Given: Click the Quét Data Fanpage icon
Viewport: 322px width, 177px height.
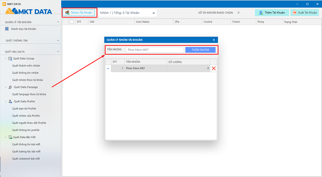Looking at the screenshot, I should [10, 87].
